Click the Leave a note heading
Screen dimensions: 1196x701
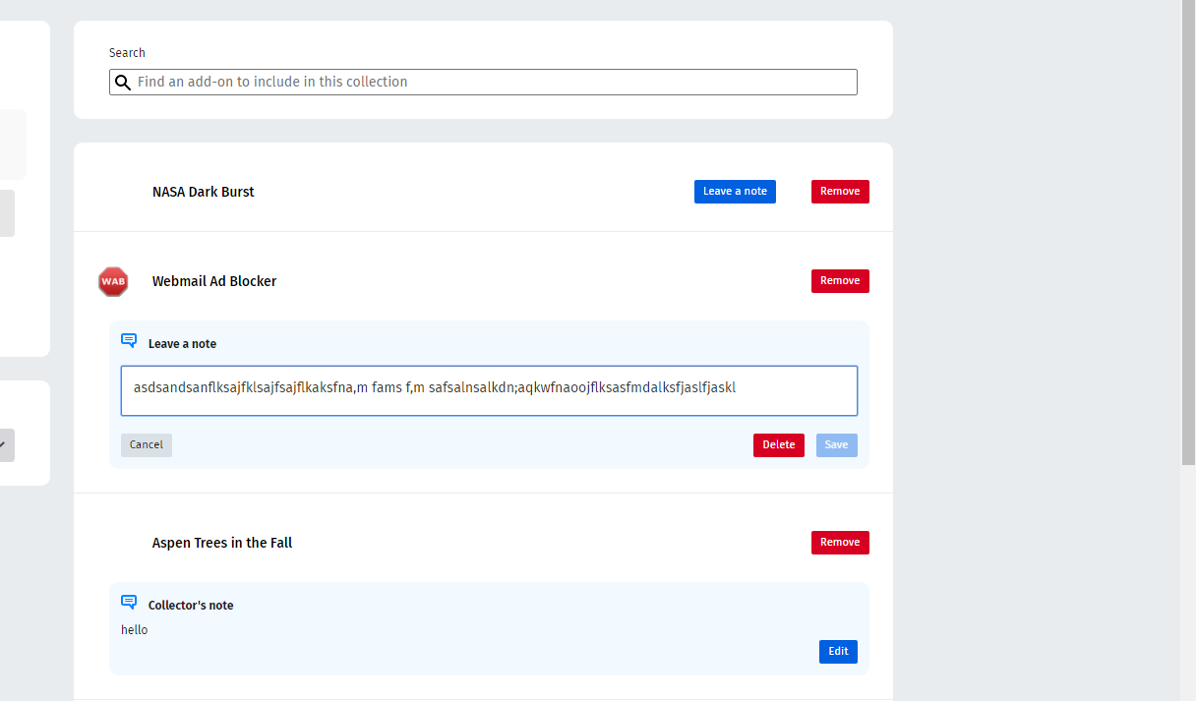(x=182, y=344)
